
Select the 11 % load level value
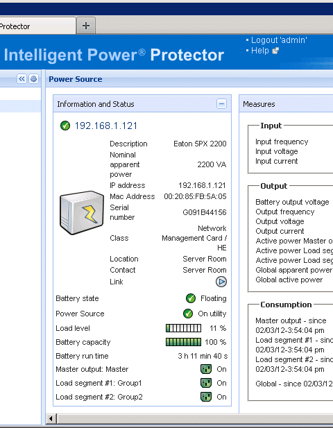pyautogui.click(x=218, y=328)
